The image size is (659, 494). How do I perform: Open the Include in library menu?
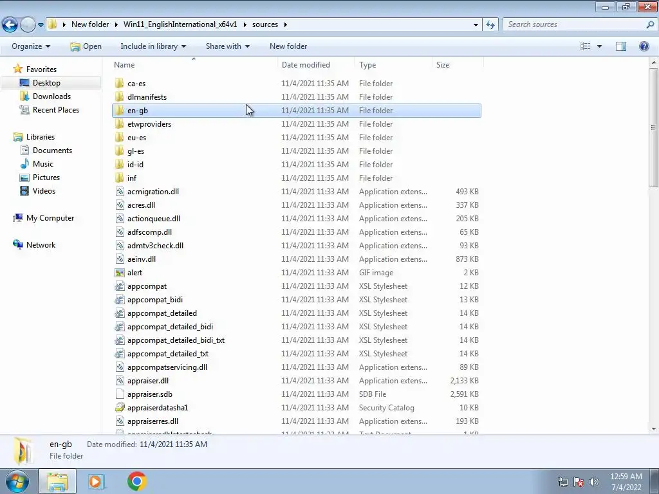[153, 46]
